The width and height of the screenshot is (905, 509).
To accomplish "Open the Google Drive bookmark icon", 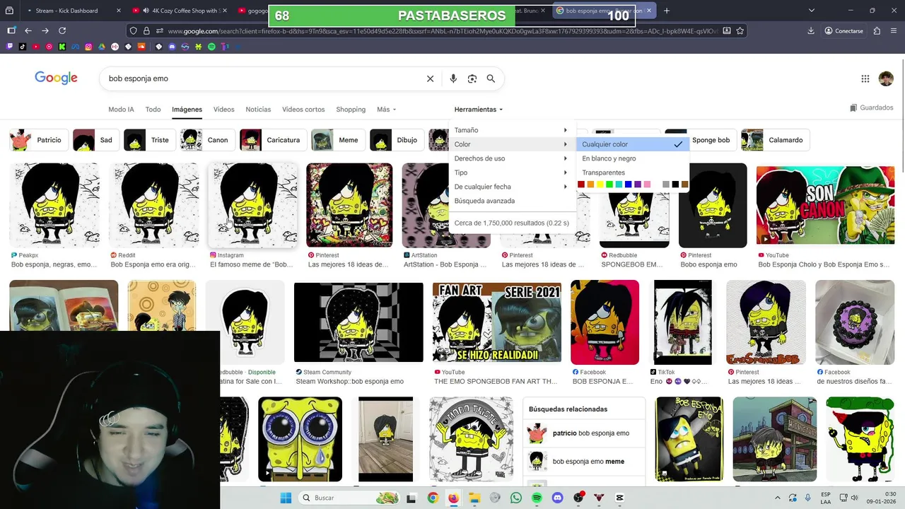I will coord(102,47).
